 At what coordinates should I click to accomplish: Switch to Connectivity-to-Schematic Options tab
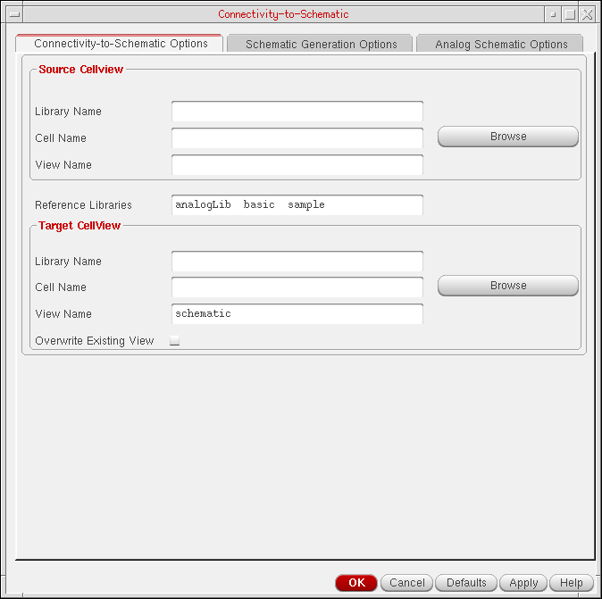pos(120,44)
